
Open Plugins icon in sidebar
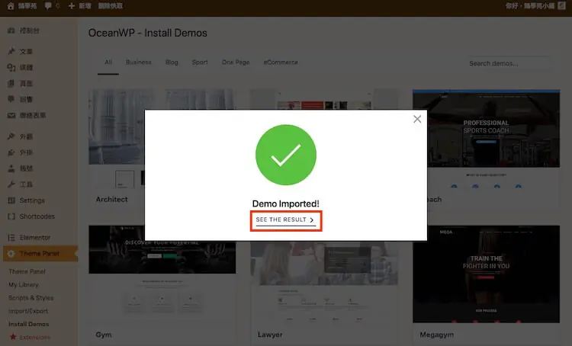(x=11, y=152)
